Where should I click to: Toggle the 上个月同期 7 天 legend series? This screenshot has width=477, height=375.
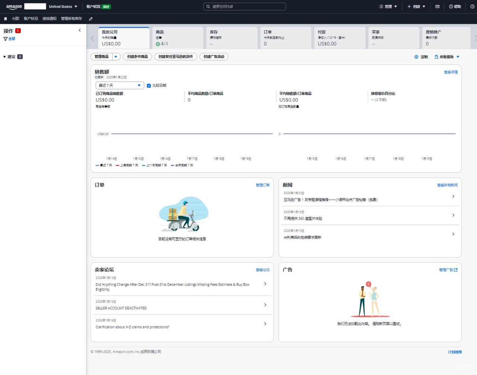pyautogui.click(x=154, y=165)
